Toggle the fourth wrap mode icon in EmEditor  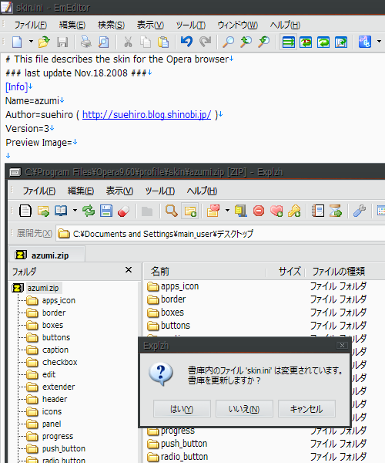(341, 42)
